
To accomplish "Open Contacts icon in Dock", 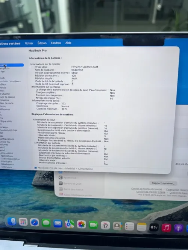I will tap(117, 226).
